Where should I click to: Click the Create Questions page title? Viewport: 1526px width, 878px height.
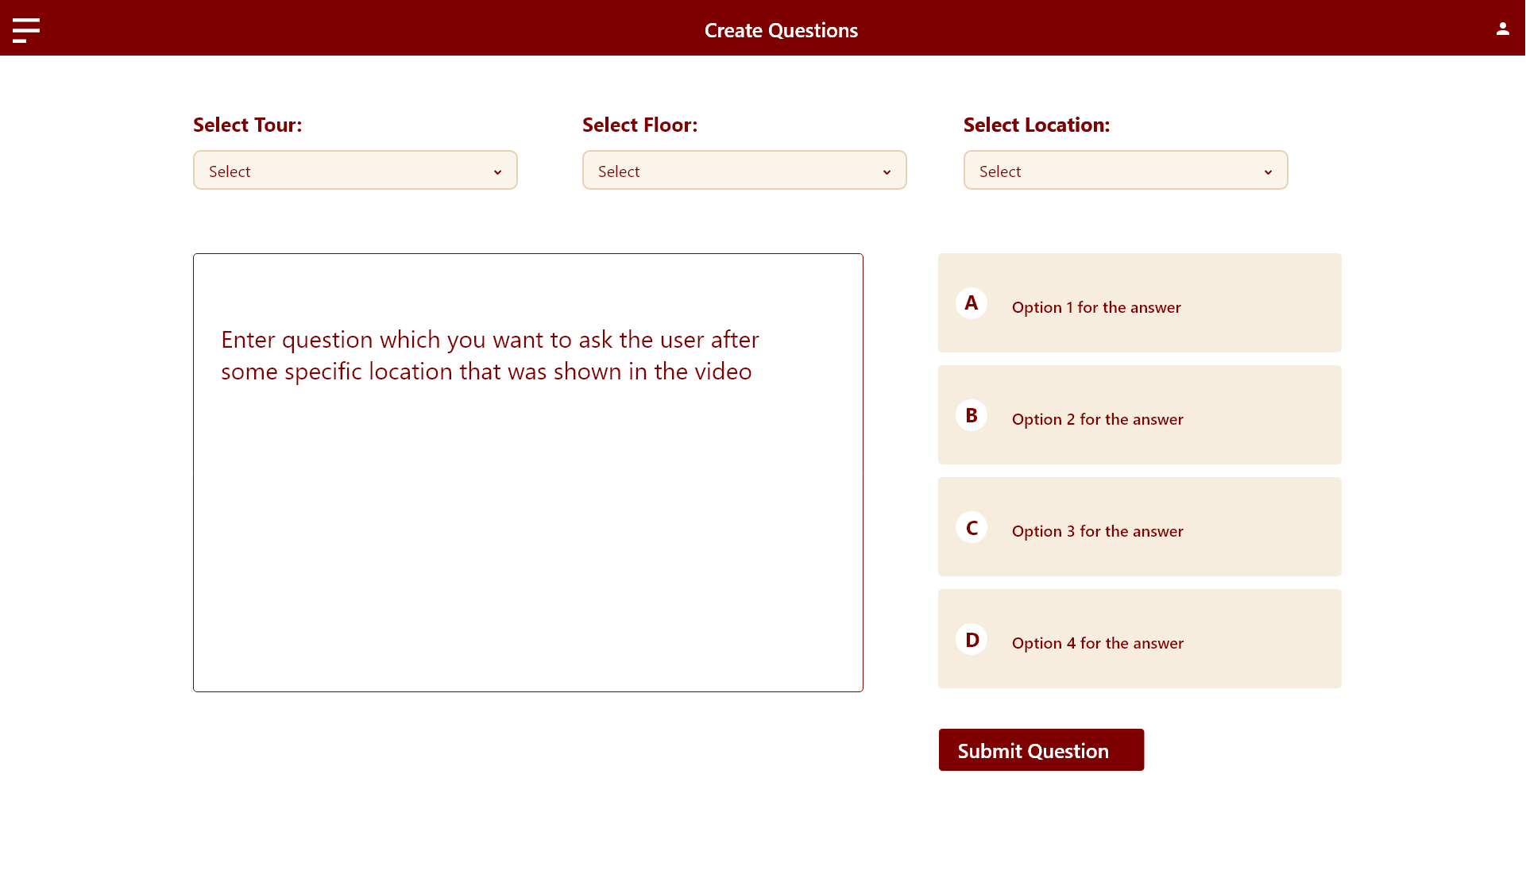click(780, 31)
